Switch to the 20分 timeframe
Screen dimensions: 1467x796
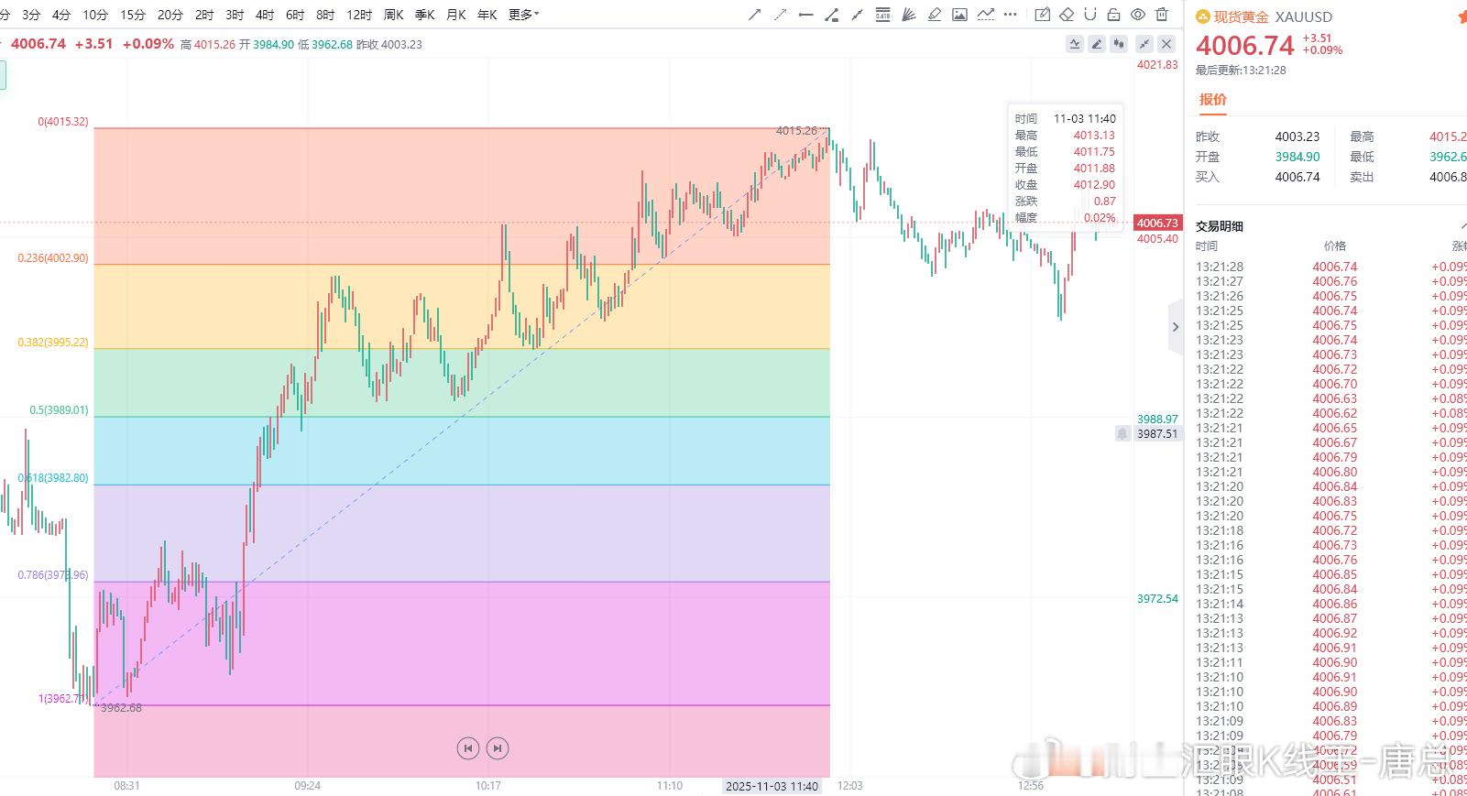click(170, 15)
